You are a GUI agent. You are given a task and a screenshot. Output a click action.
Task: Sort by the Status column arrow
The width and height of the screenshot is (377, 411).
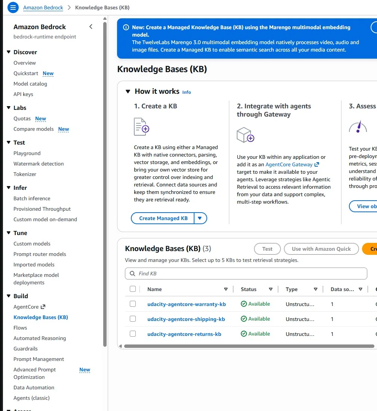coord(270,289)
